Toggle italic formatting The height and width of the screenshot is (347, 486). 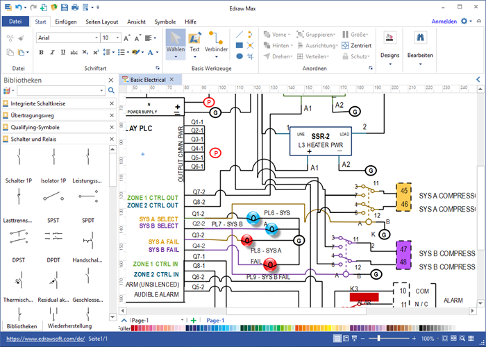tap(51, 53)
